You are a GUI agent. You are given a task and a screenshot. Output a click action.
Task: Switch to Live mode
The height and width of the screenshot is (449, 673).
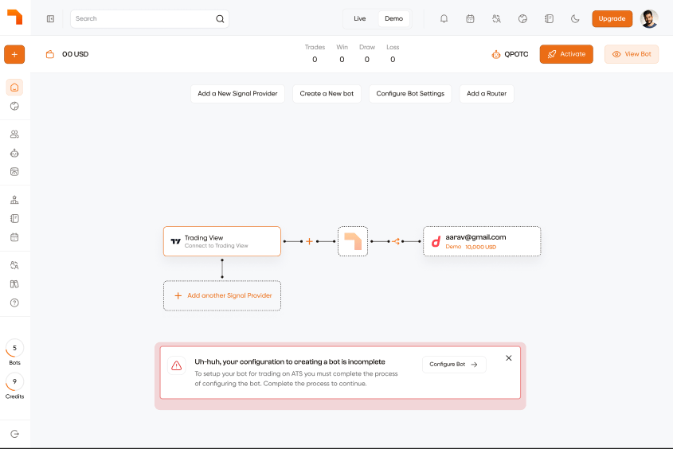tap(360, 19)
